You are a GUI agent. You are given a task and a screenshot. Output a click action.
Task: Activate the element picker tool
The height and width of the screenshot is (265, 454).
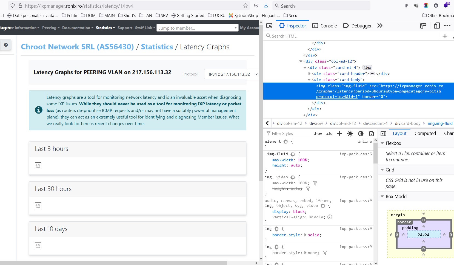269,26
